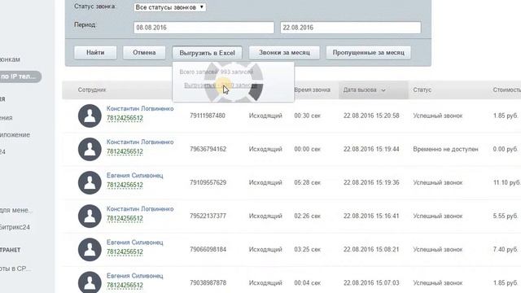Screen dimensions: 521x293
Task: Click Звонки за месяц button
Action: [x=284, y=52]
